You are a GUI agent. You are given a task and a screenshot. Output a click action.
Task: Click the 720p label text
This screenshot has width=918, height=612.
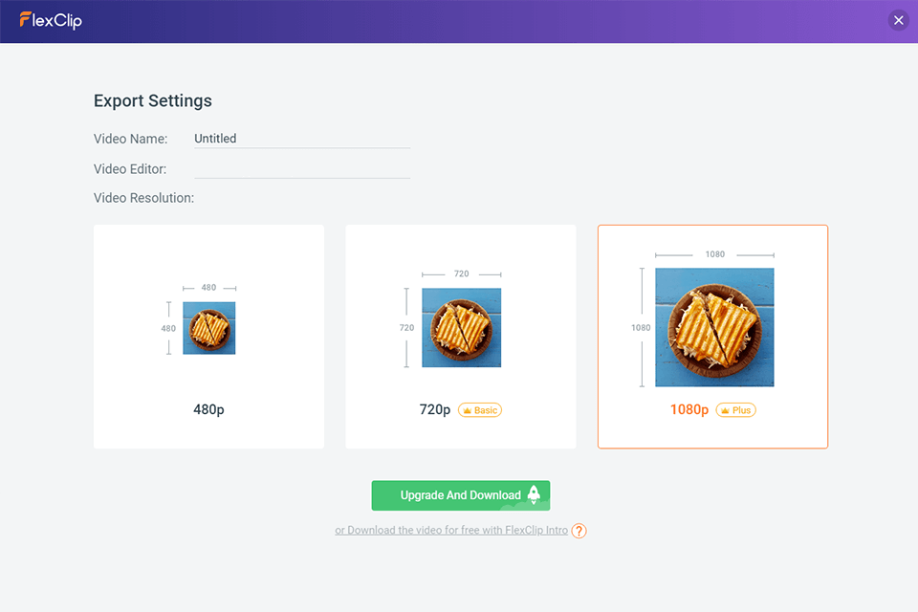(434, 410)
